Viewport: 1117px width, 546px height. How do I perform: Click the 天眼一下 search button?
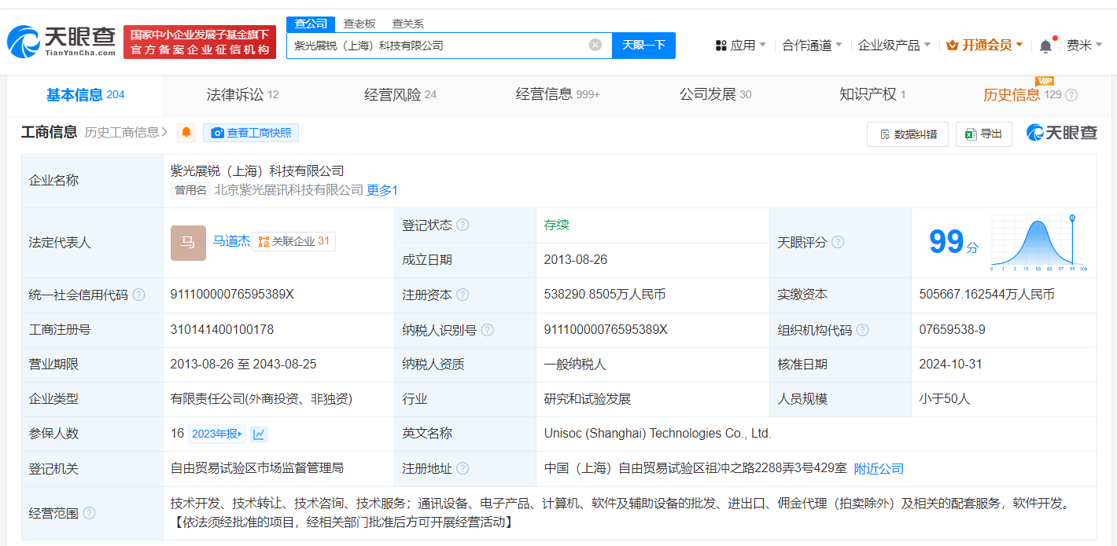(644, 45)
